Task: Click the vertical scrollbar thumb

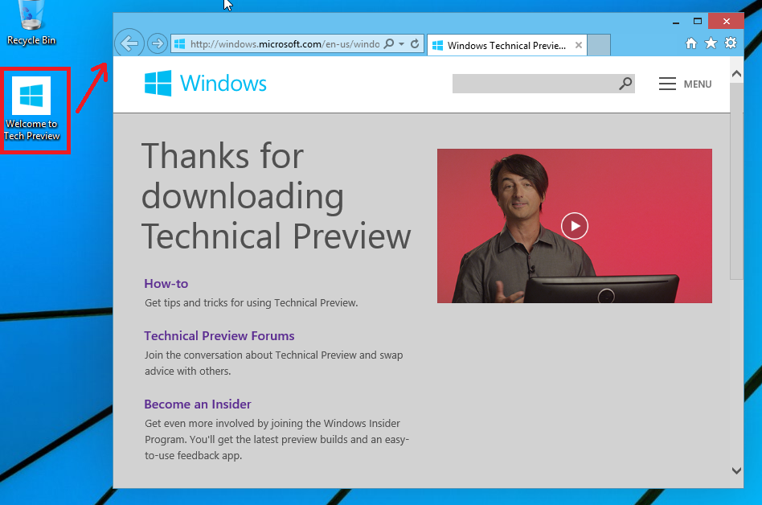Action: 736,181
